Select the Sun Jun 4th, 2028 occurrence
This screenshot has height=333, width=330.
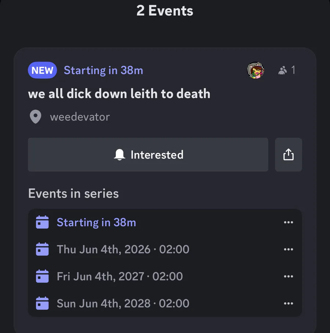pyautogui.click(x=123, y=303)
